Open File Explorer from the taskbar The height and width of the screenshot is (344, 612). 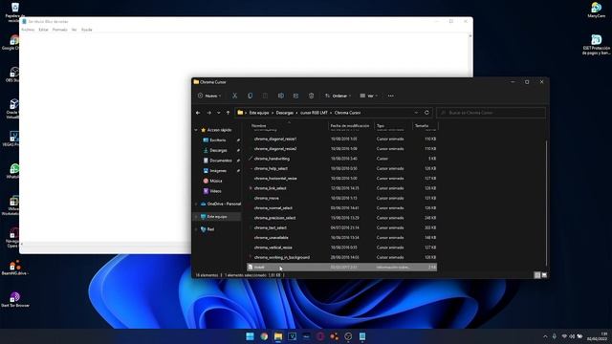coord(278,336)
